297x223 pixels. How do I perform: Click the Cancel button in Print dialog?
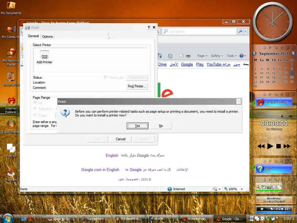point(120,139)
